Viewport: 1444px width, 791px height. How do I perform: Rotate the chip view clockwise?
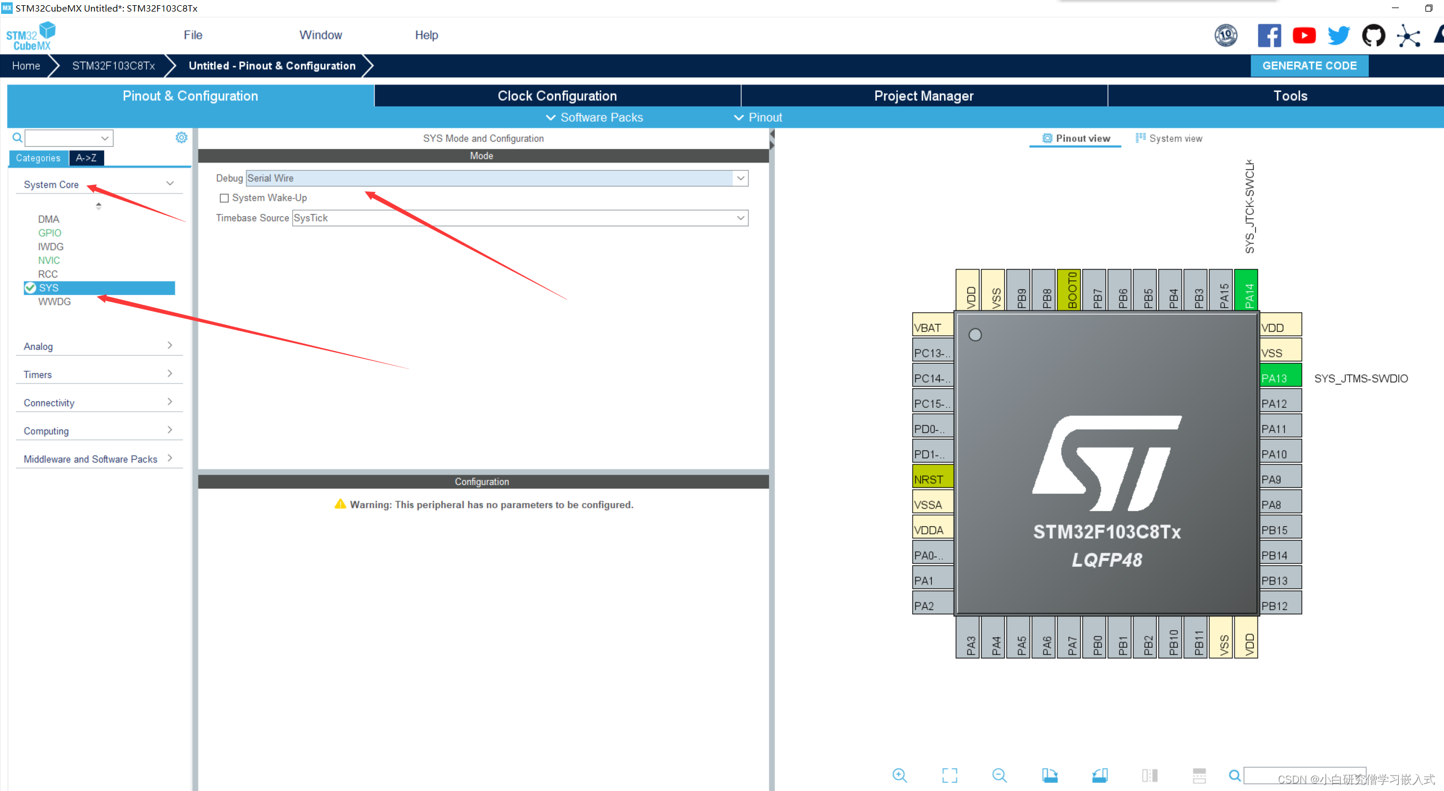[x=1049, y=775]
